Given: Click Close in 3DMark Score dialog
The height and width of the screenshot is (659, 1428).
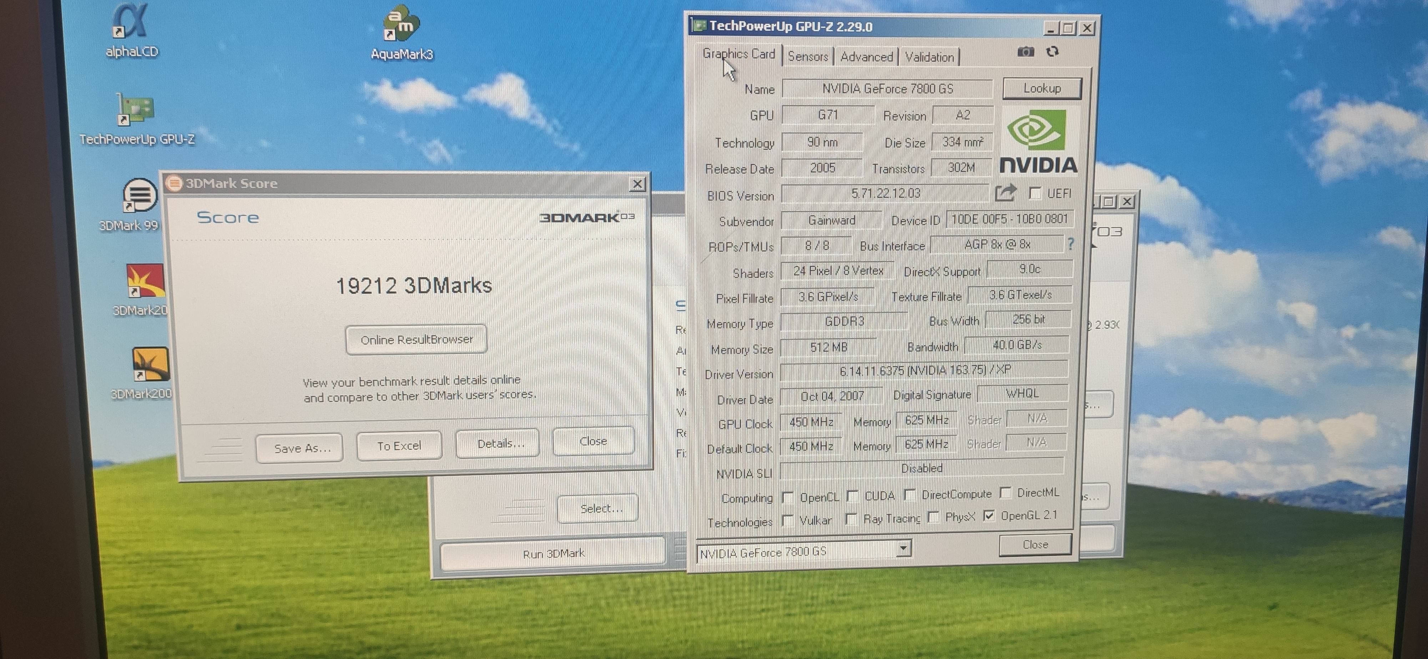Looking at the screenshot, I should (593, 441).
